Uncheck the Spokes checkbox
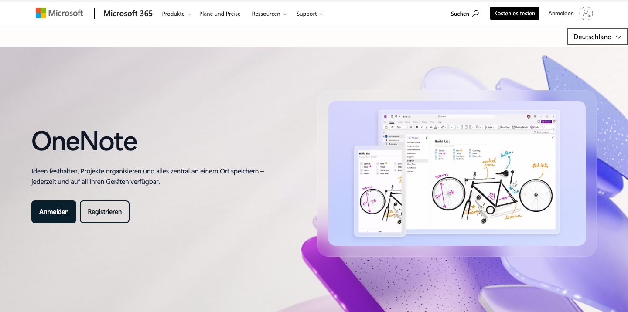Screen dimensions: 628x312 coord(436,150)
